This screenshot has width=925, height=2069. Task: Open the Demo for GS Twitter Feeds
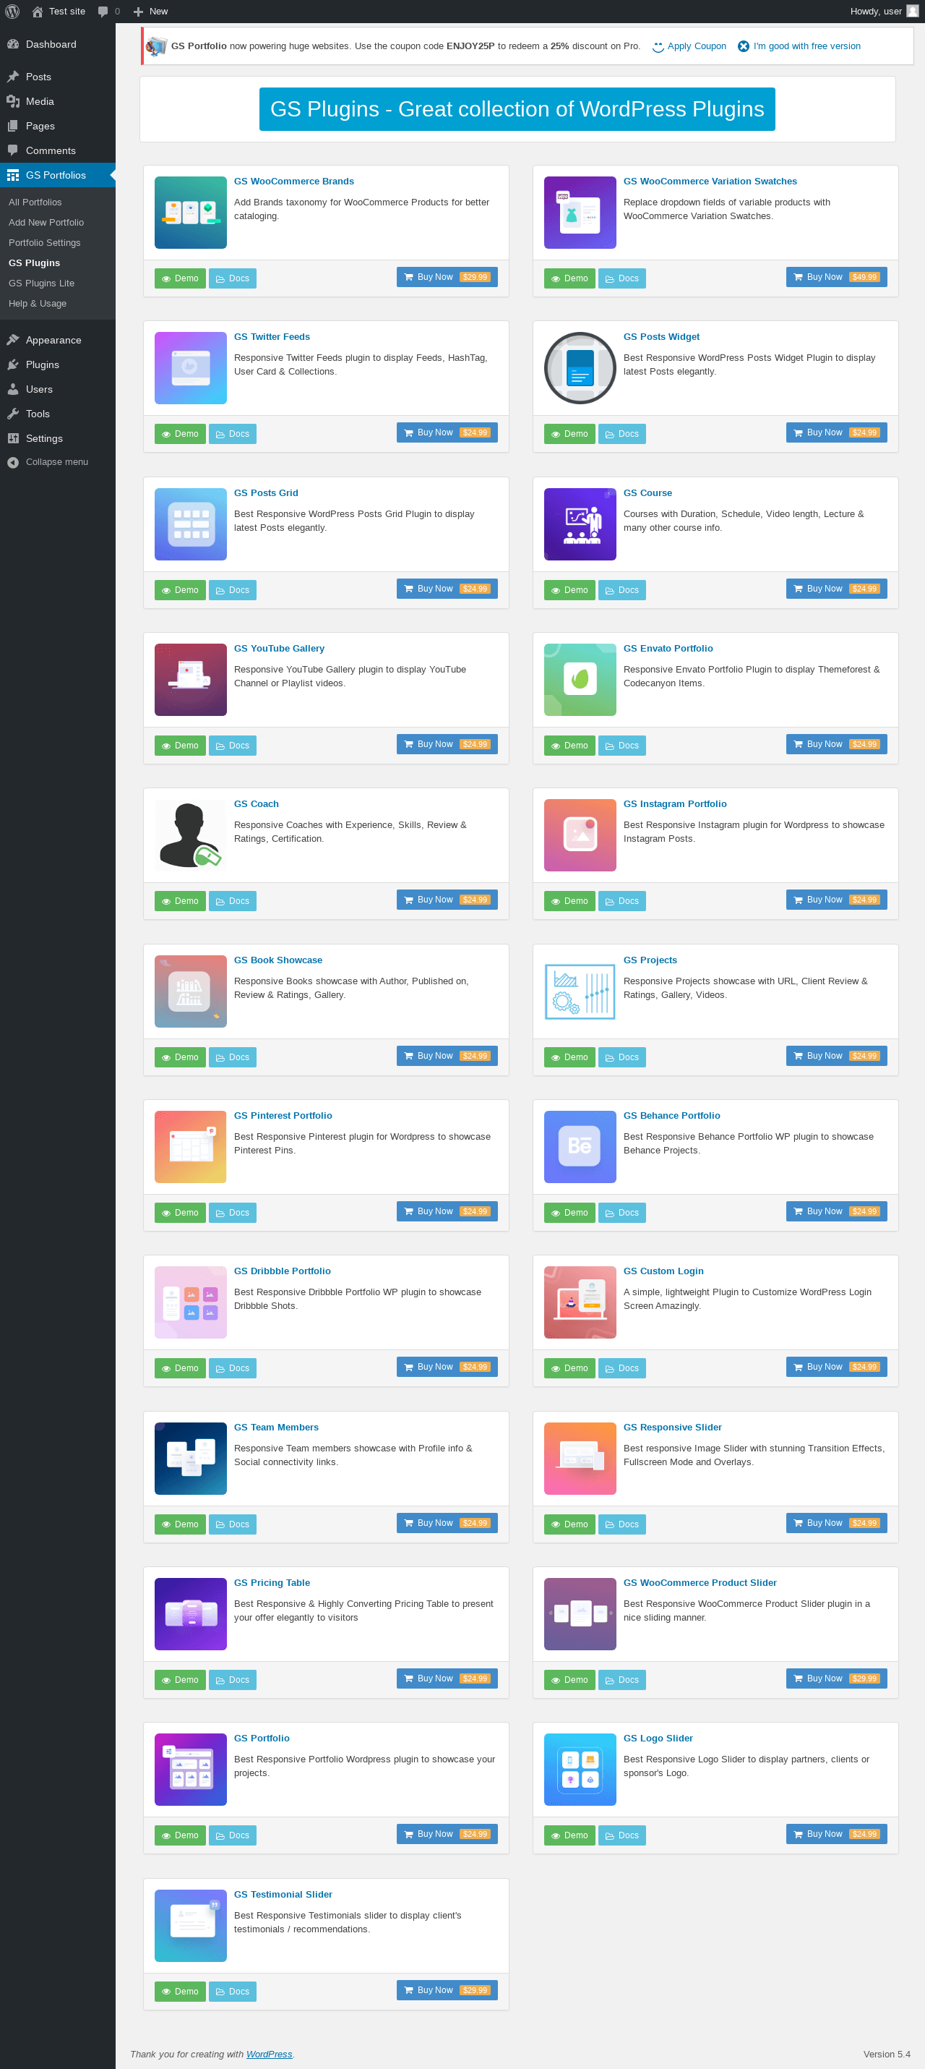pyautogui.click(x=180, y=435)
